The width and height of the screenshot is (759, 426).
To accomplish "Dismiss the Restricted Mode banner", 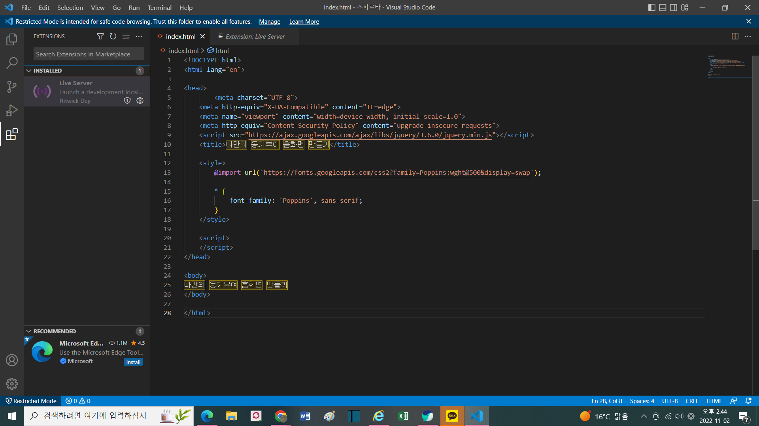I will [x=748, y=21].
